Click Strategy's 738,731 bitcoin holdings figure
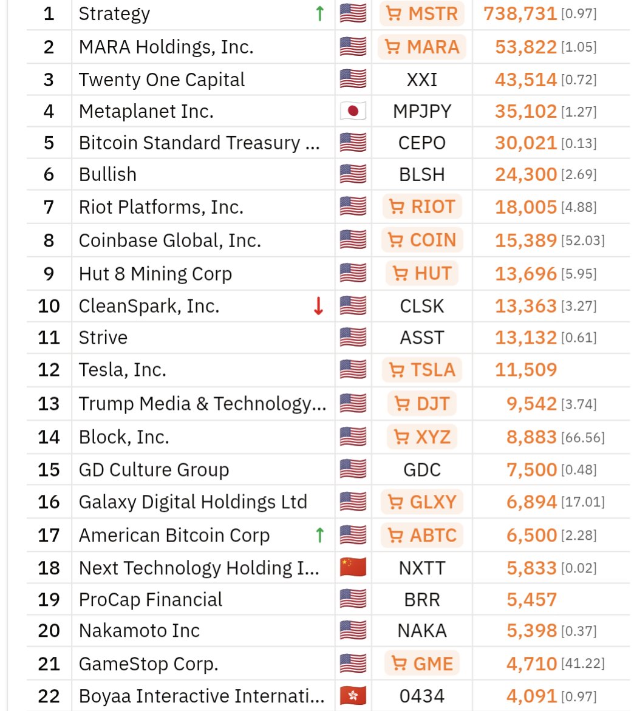 pyautogui.click(x=520, y=14)
